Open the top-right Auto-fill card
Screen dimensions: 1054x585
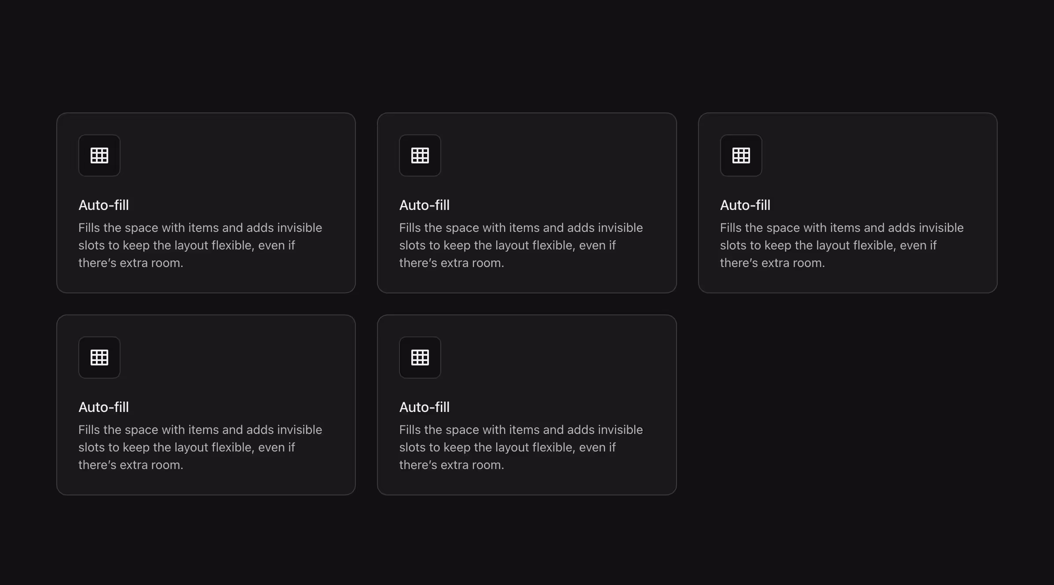click(x=847, y=202)
